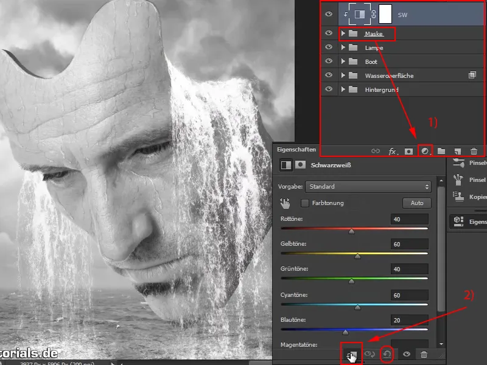Select the adjustment icon in Properties header

(286, 165)
